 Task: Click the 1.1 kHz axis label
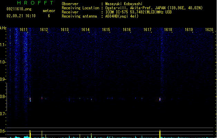(x=3, y=45)
